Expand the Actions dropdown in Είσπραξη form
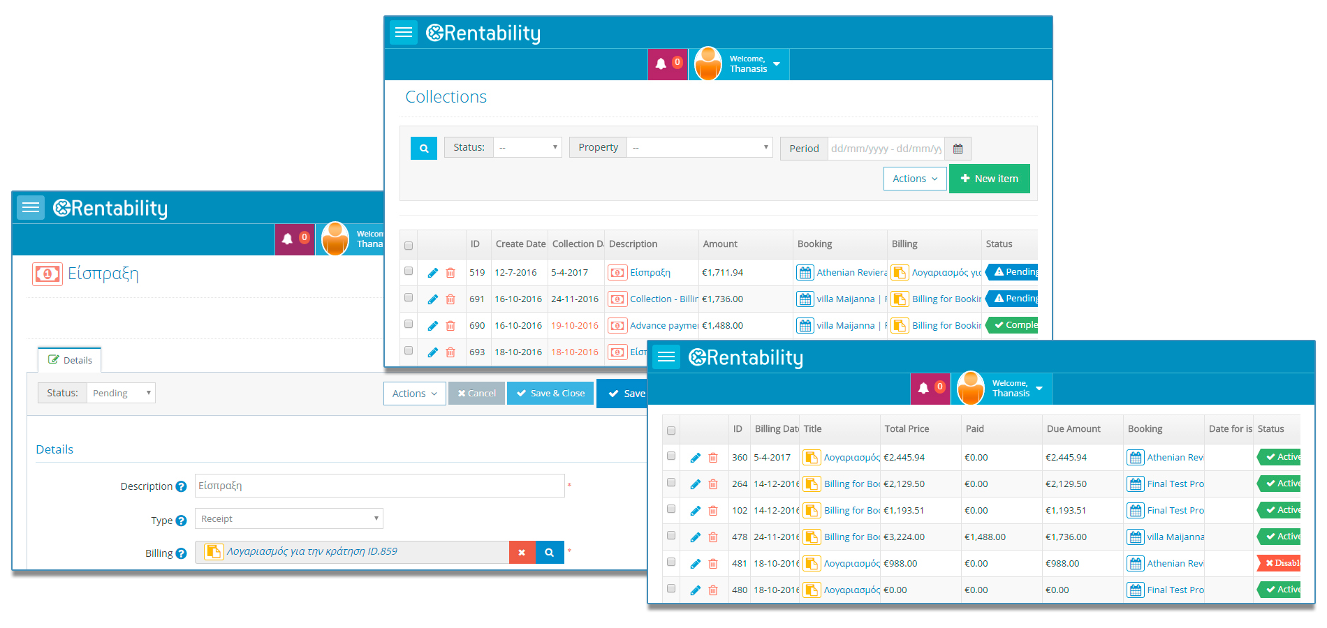Image resolution: width=1327 pixels, height=628 pixels. 414,394
